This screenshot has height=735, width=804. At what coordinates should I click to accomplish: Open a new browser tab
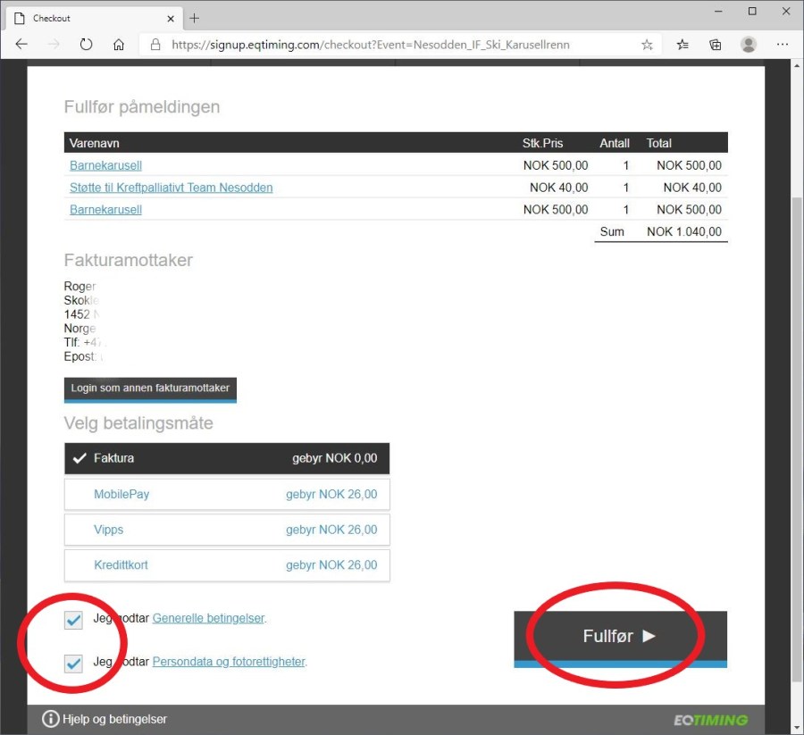click(195, 18)
